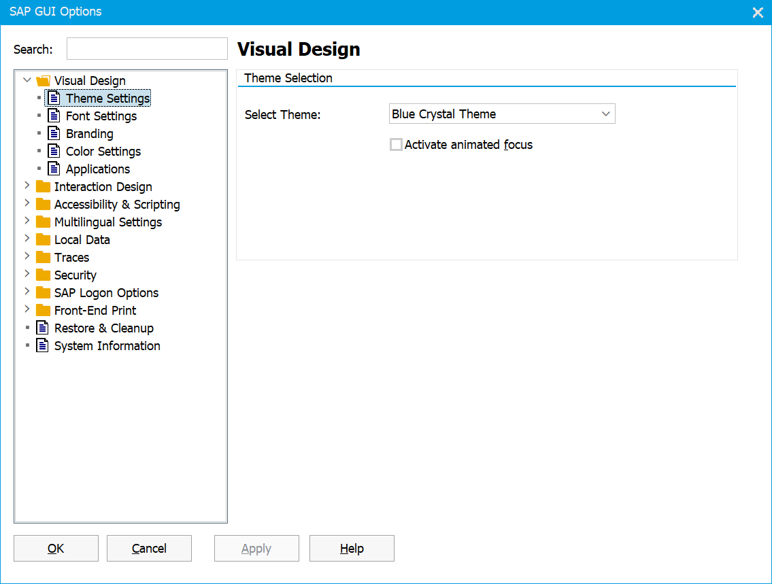Open the Select Theme dropdown
The width and height of the screenshot is (772, 584).
pyautogui.click(x=605, y=114)
